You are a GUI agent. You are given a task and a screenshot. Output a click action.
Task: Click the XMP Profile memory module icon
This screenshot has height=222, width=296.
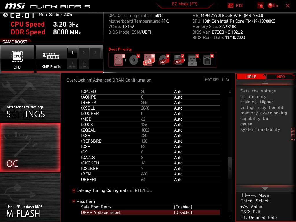coord(51,56)
